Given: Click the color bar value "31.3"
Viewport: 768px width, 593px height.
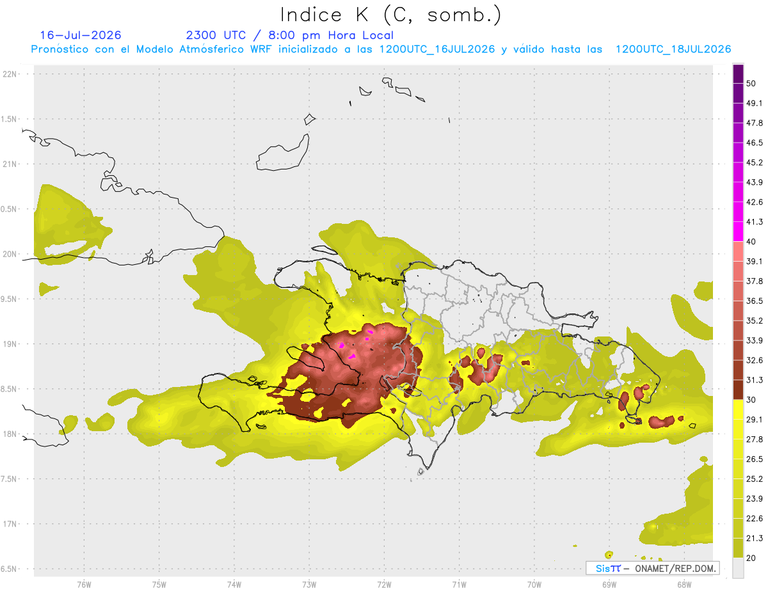Looking at the screenshot, I should (x=755, y=380).
